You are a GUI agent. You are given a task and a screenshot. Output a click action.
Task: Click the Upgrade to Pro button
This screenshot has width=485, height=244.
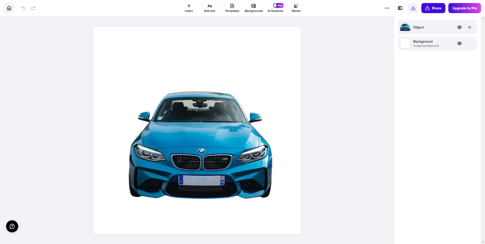[x=465, y=8]
